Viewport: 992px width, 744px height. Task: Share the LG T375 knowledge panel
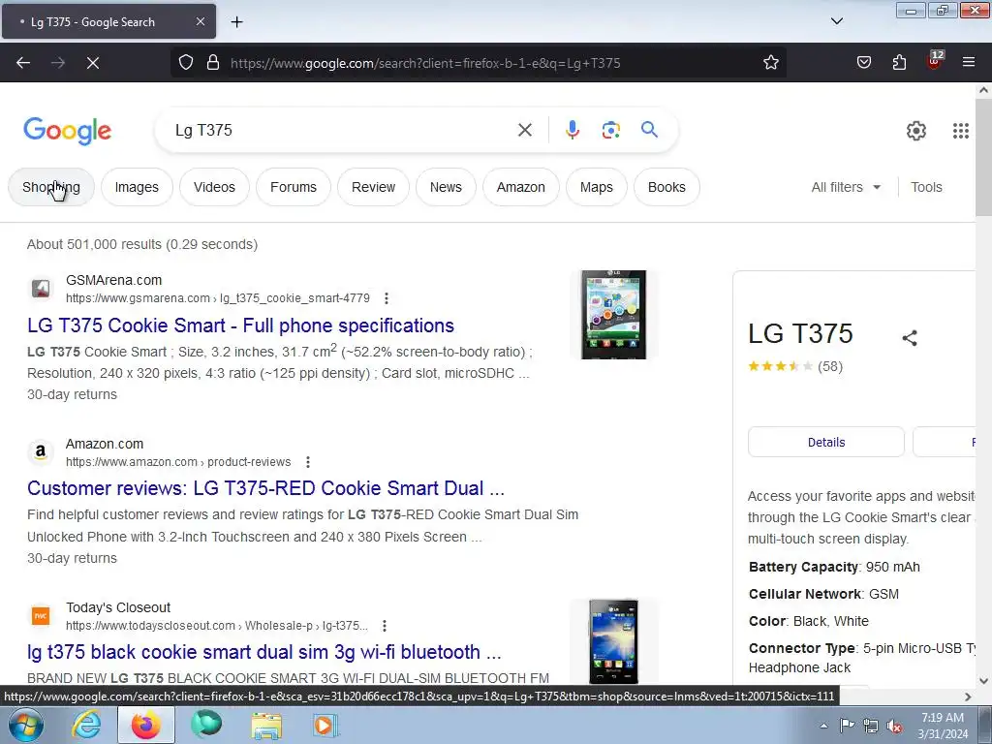tap(909, 338)
